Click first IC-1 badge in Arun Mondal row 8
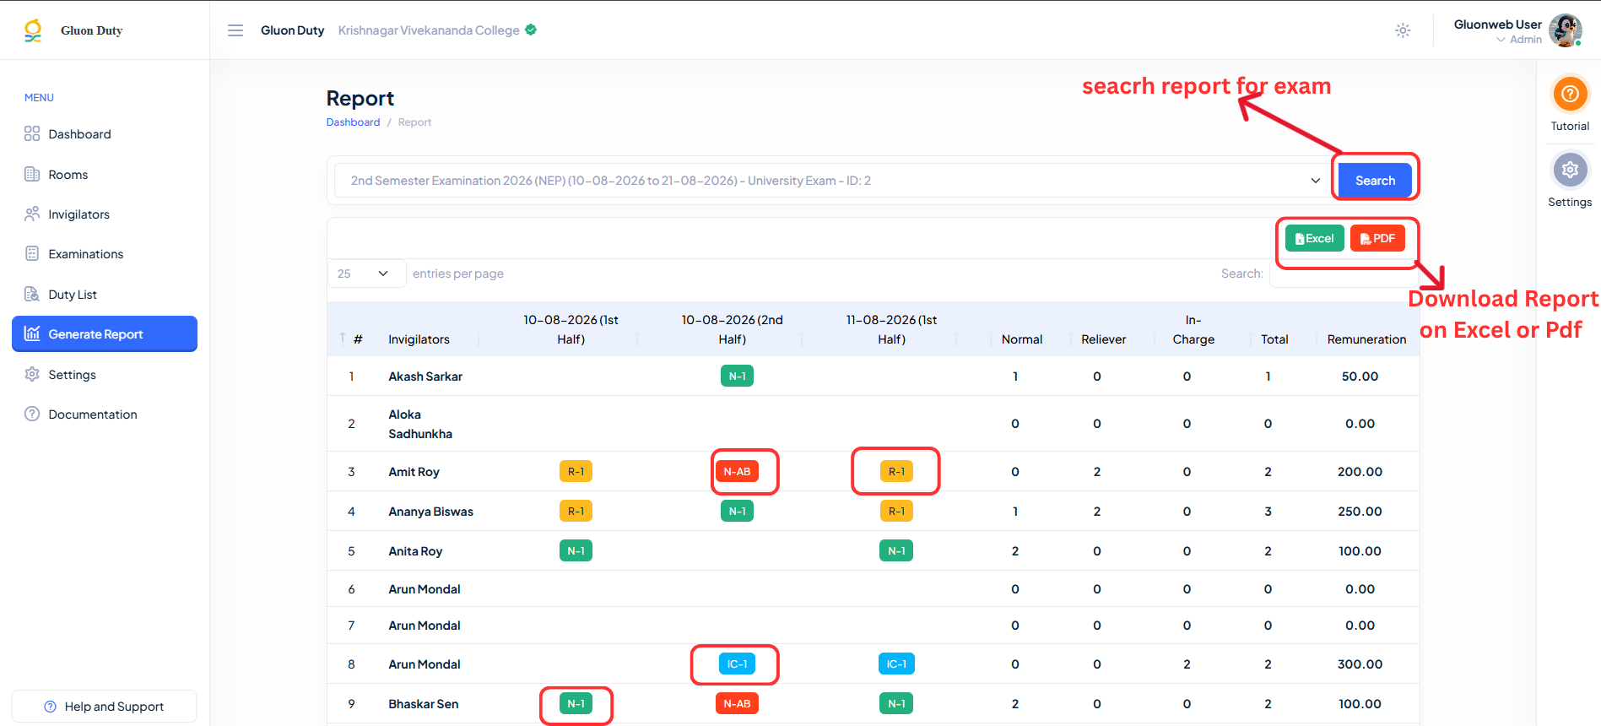Screen dimensions: 1601x726 click(x=737, y=664)
